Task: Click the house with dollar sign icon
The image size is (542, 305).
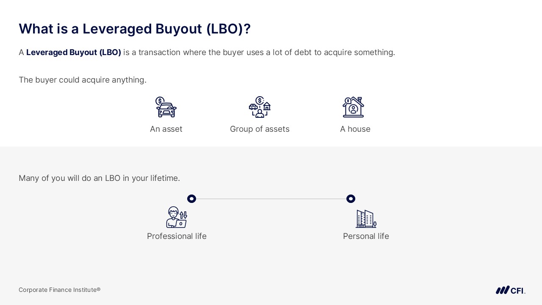Action: tap(353, 107)
